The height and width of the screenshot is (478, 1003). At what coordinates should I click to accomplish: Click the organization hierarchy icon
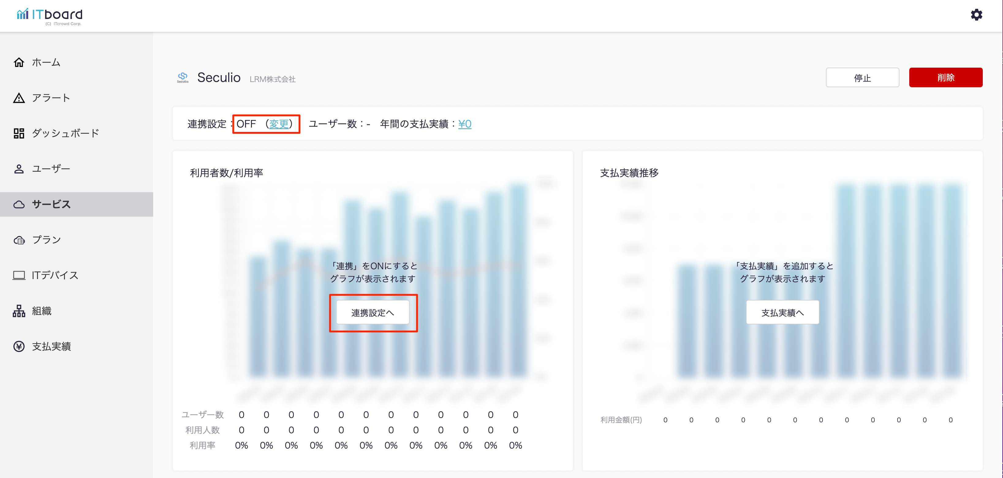(19, 311)
